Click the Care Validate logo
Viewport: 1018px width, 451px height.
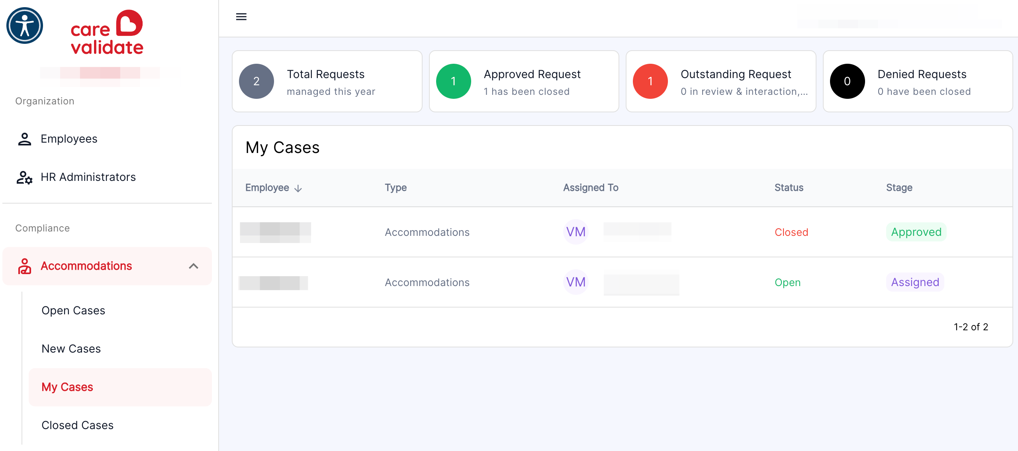tap(107, 32)
